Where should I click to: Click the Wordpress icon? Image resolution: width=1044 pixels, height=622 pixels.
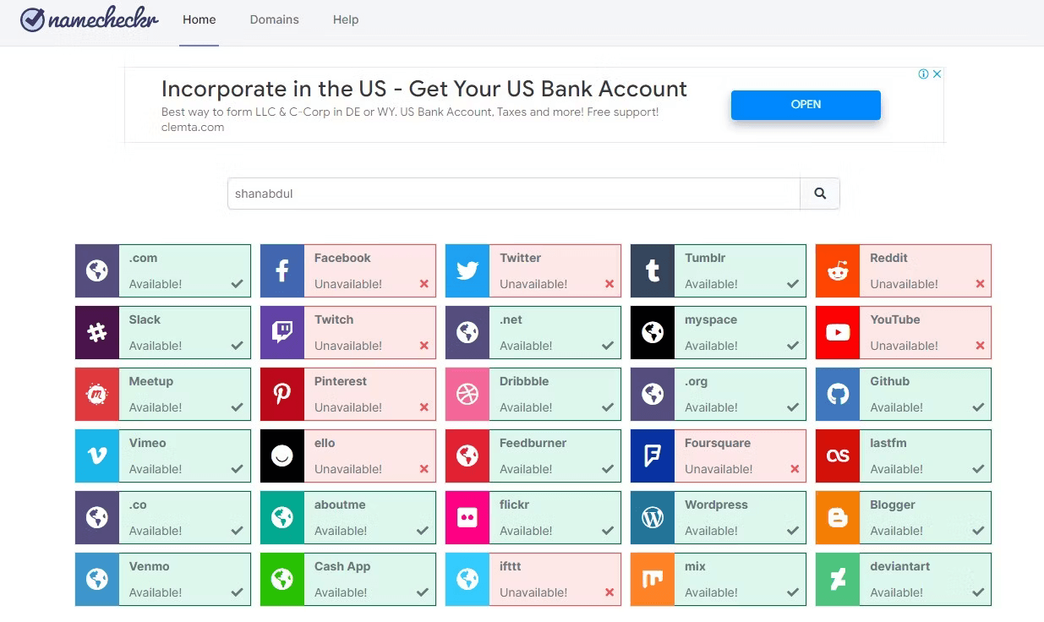[x=653, y=518]
